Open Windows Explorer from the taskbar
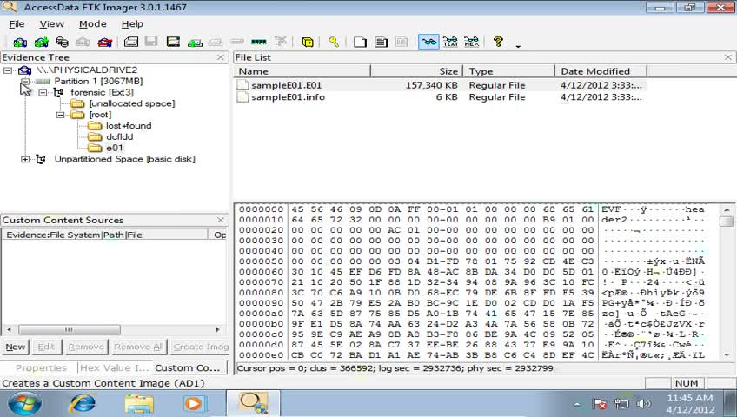The image size is (737, 417). (139, 404)
